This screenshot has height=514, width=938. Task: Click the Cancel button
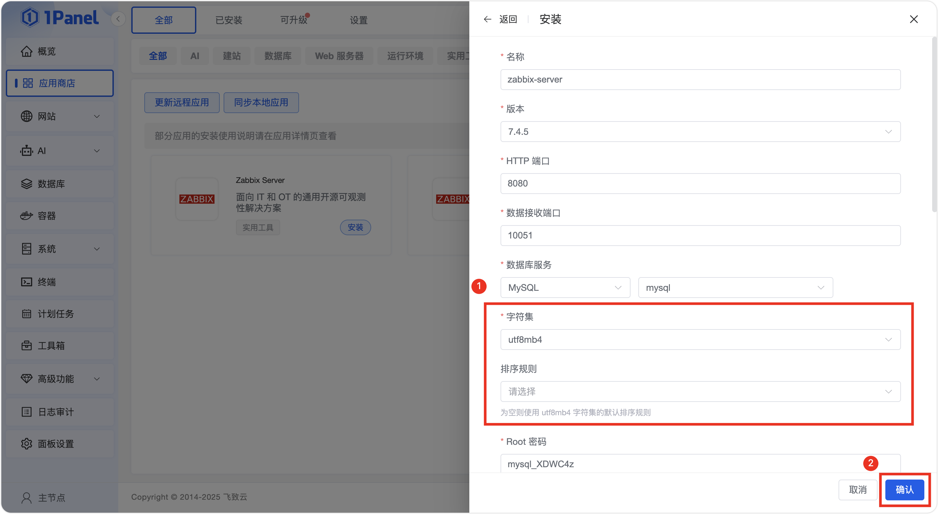coord(857,490)
